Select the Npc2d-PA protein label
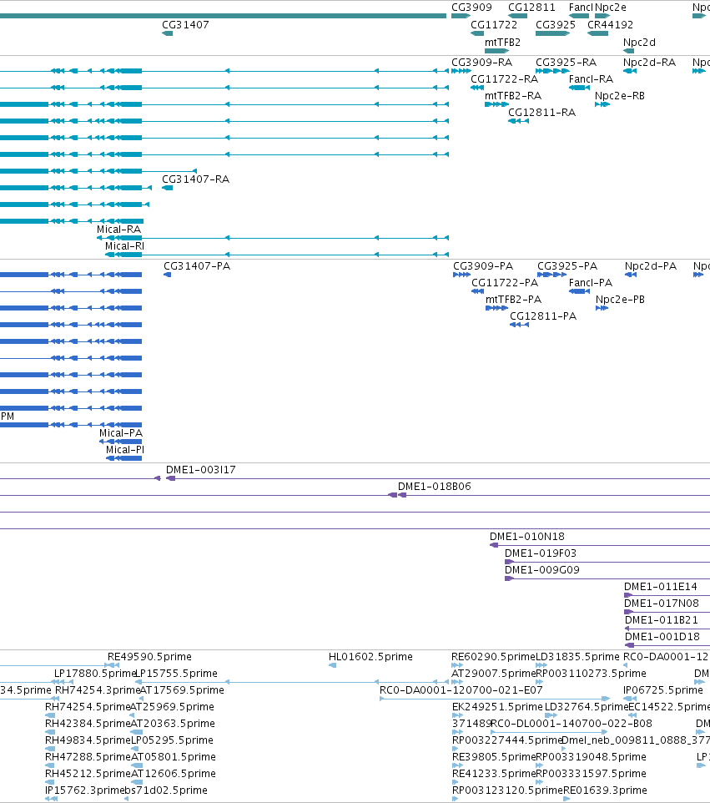Screen dimensions: 710x803 [651, 265]
